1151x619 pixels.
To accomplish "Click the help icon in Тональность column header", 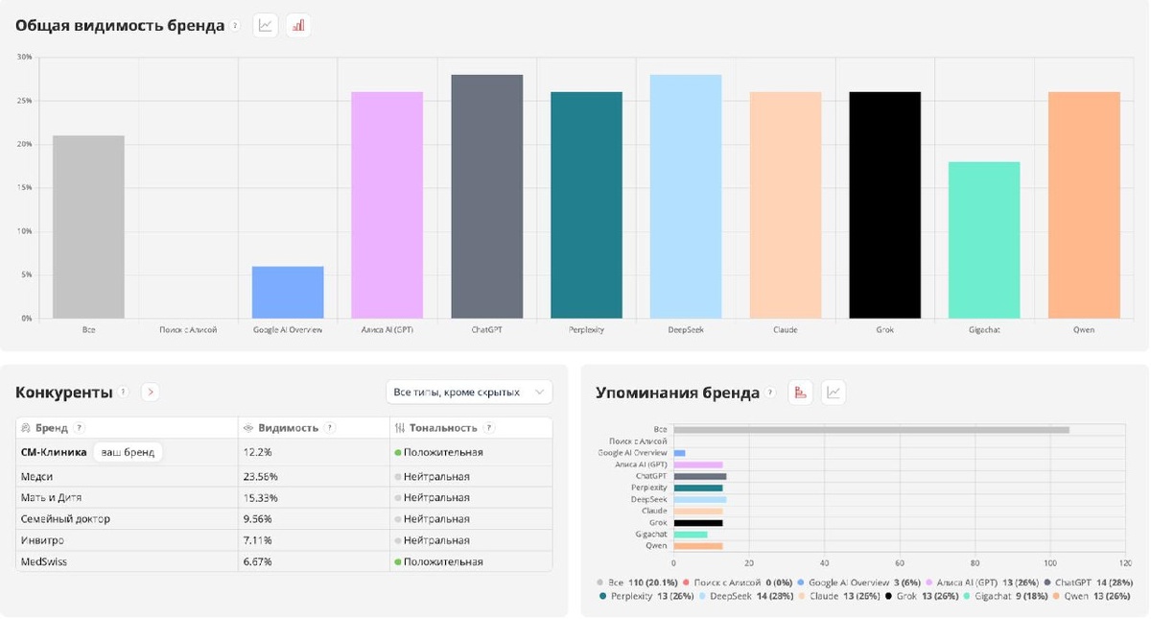I will tap(488, 428).
